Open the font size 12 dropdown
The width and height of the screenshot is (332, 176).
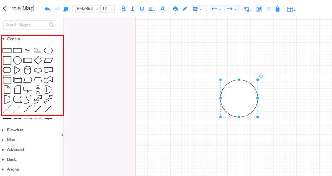107,9
